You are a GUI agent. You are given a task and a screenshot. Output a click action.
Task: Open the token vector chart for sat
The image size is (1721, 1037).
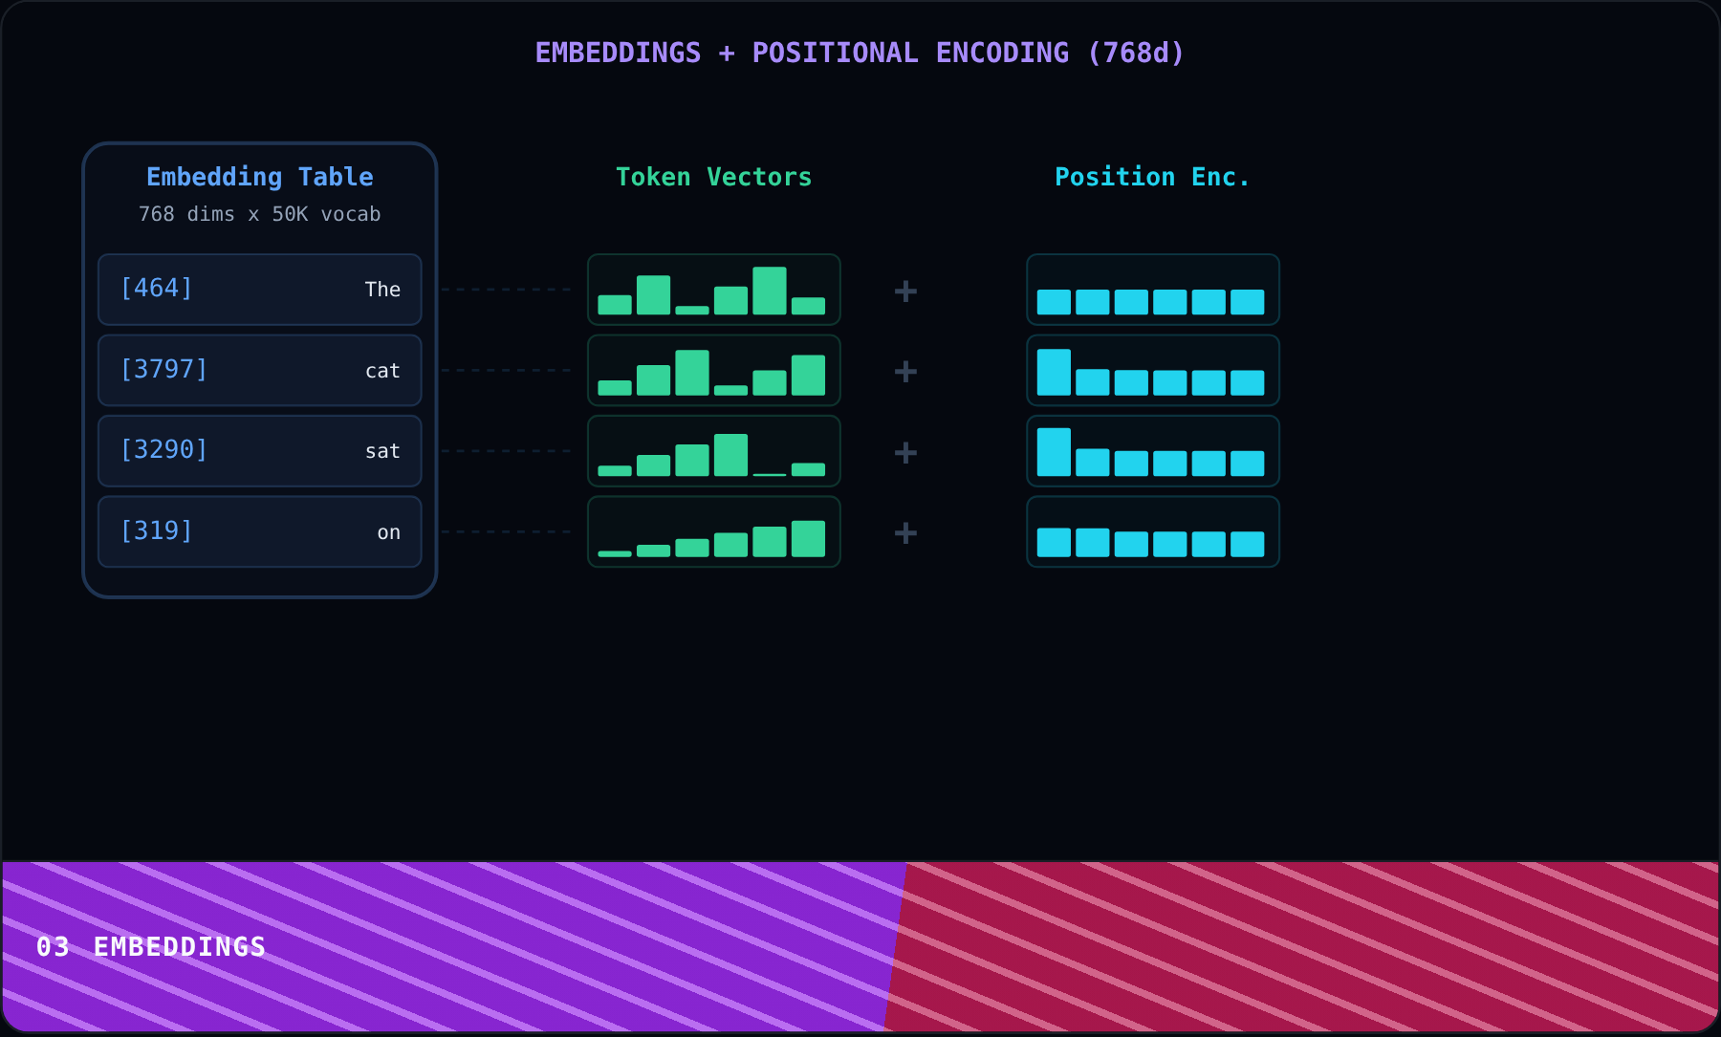[x=714, y=451]
